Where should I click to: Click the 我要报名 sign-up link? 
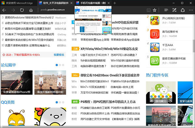pos(59,55)
